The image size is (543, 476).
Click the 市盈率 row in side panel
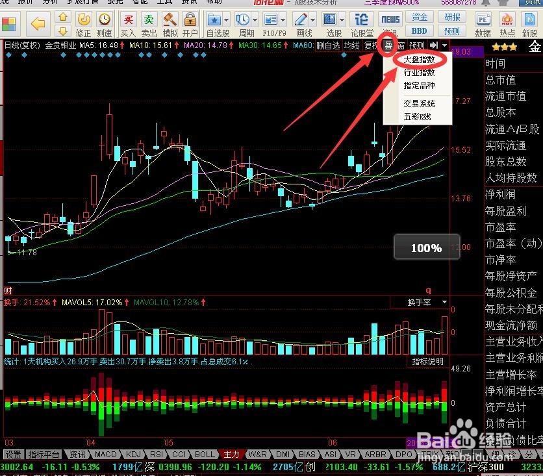point(501,227)
